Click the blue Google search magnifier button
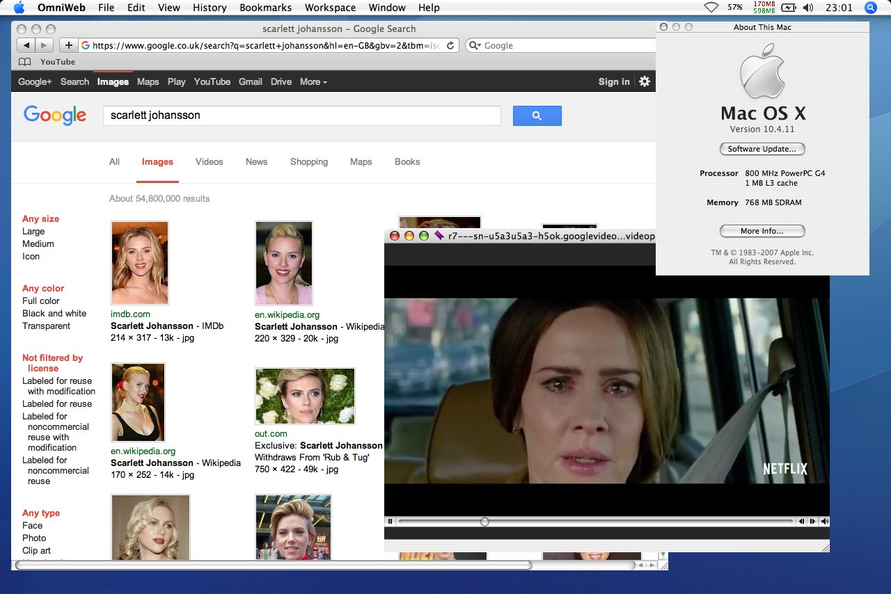 [537, 115]
